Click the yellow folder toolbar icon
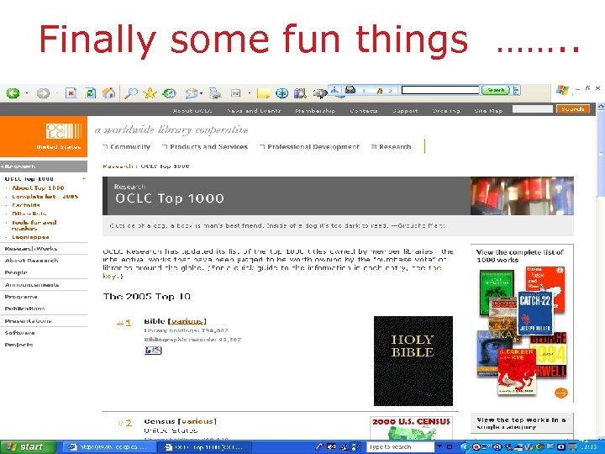The image size is (605, 454). point(263,93)
